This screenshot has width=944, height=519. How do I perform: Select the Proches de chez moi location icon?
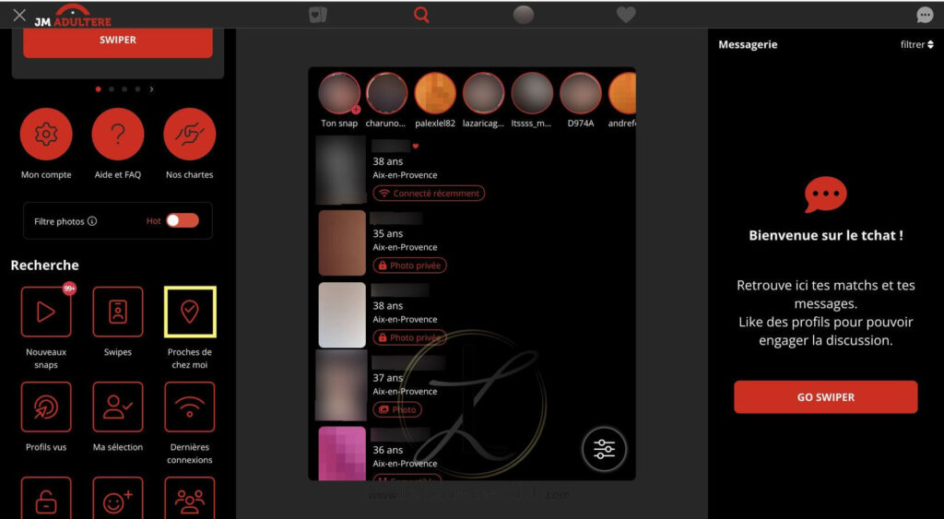click(x=190, y=312)
